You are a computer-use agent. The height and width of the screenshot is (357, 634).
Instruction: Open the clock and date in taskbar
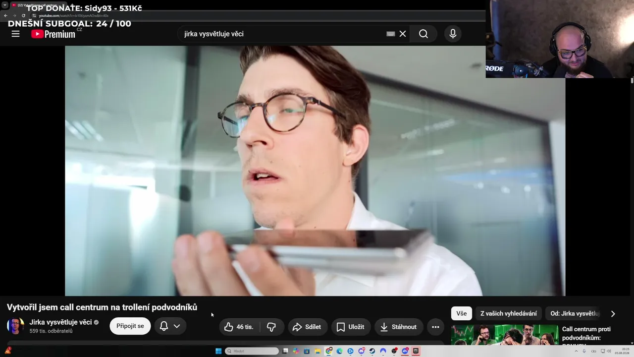click(622, 351)
